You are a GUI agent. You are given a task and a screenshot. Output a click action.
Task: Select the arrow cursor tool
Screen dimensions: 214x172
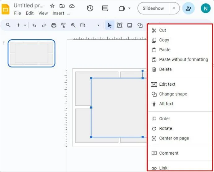point(109,25)
